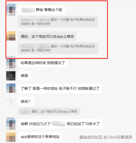Viewport: 136px width, 143px height.
Task: Open avatar beside "是的，这个地址可以在app上修改" message
Action: [x=11, y=36]
